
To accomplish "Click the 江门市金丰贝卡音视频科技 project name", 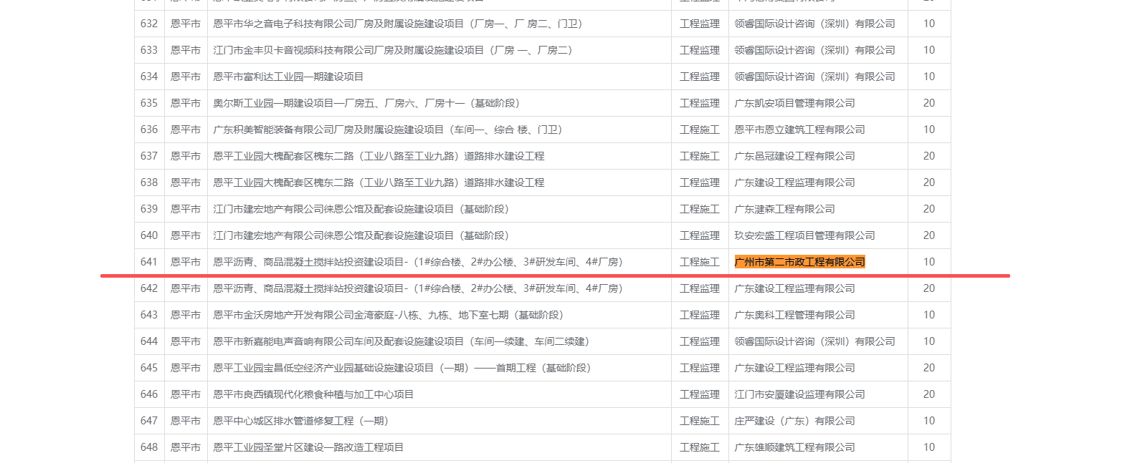I will 392,50.
